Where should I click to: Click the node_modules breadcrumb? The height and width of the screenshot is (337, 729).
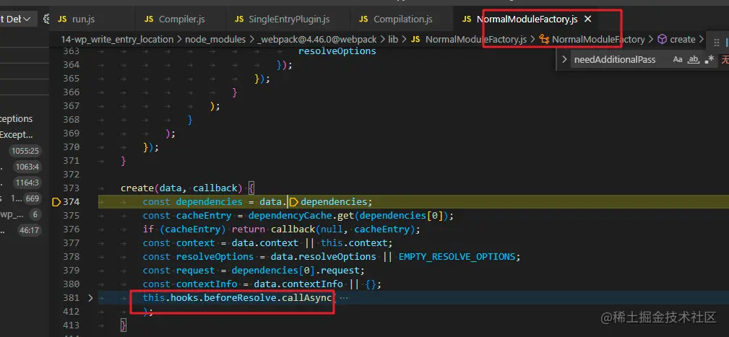[x=215, y=40]
